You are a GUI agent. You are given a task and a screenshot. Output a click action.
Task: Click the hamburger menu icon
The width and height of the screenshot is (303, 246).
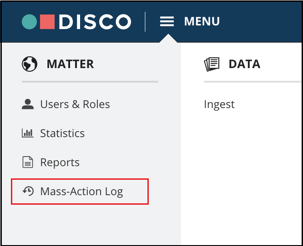[167, 21]
